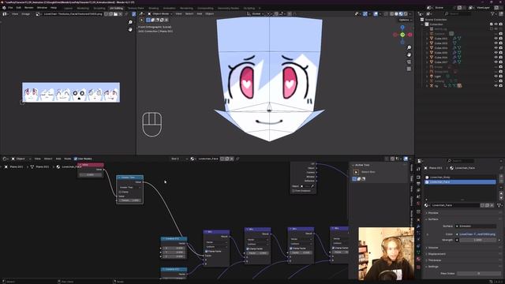Open the Scene properties tab icon
The height and width of the screenshot is (284, 505).
coord(418,197)
